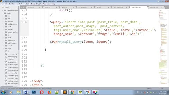Viewport: 169px width, 95px height.
Task: Select the post_images folder in sidebar
Action: point(12,43)
